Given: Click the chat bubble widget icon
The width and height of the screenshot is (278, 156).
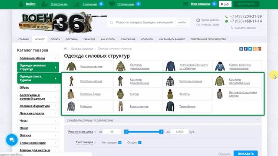Looking at the screenshot, I should (12, 140).
